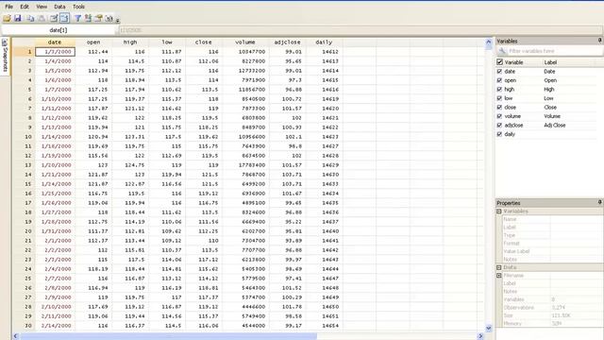Open the Snapshots side tab
The width and height of the screenshot is (604, 340).
[x=5, y=56]
